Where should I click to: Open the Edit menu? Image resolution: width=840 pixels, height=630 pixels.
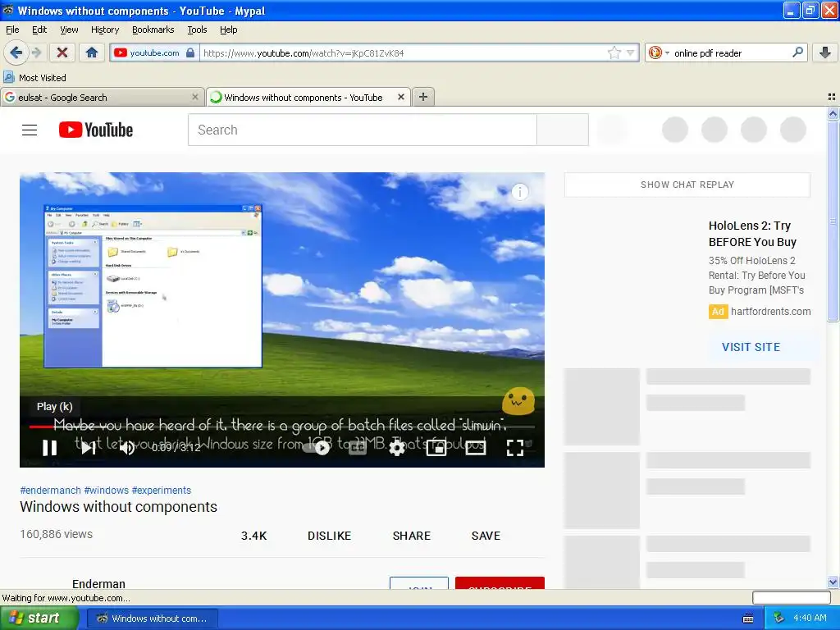pos(39,30)
